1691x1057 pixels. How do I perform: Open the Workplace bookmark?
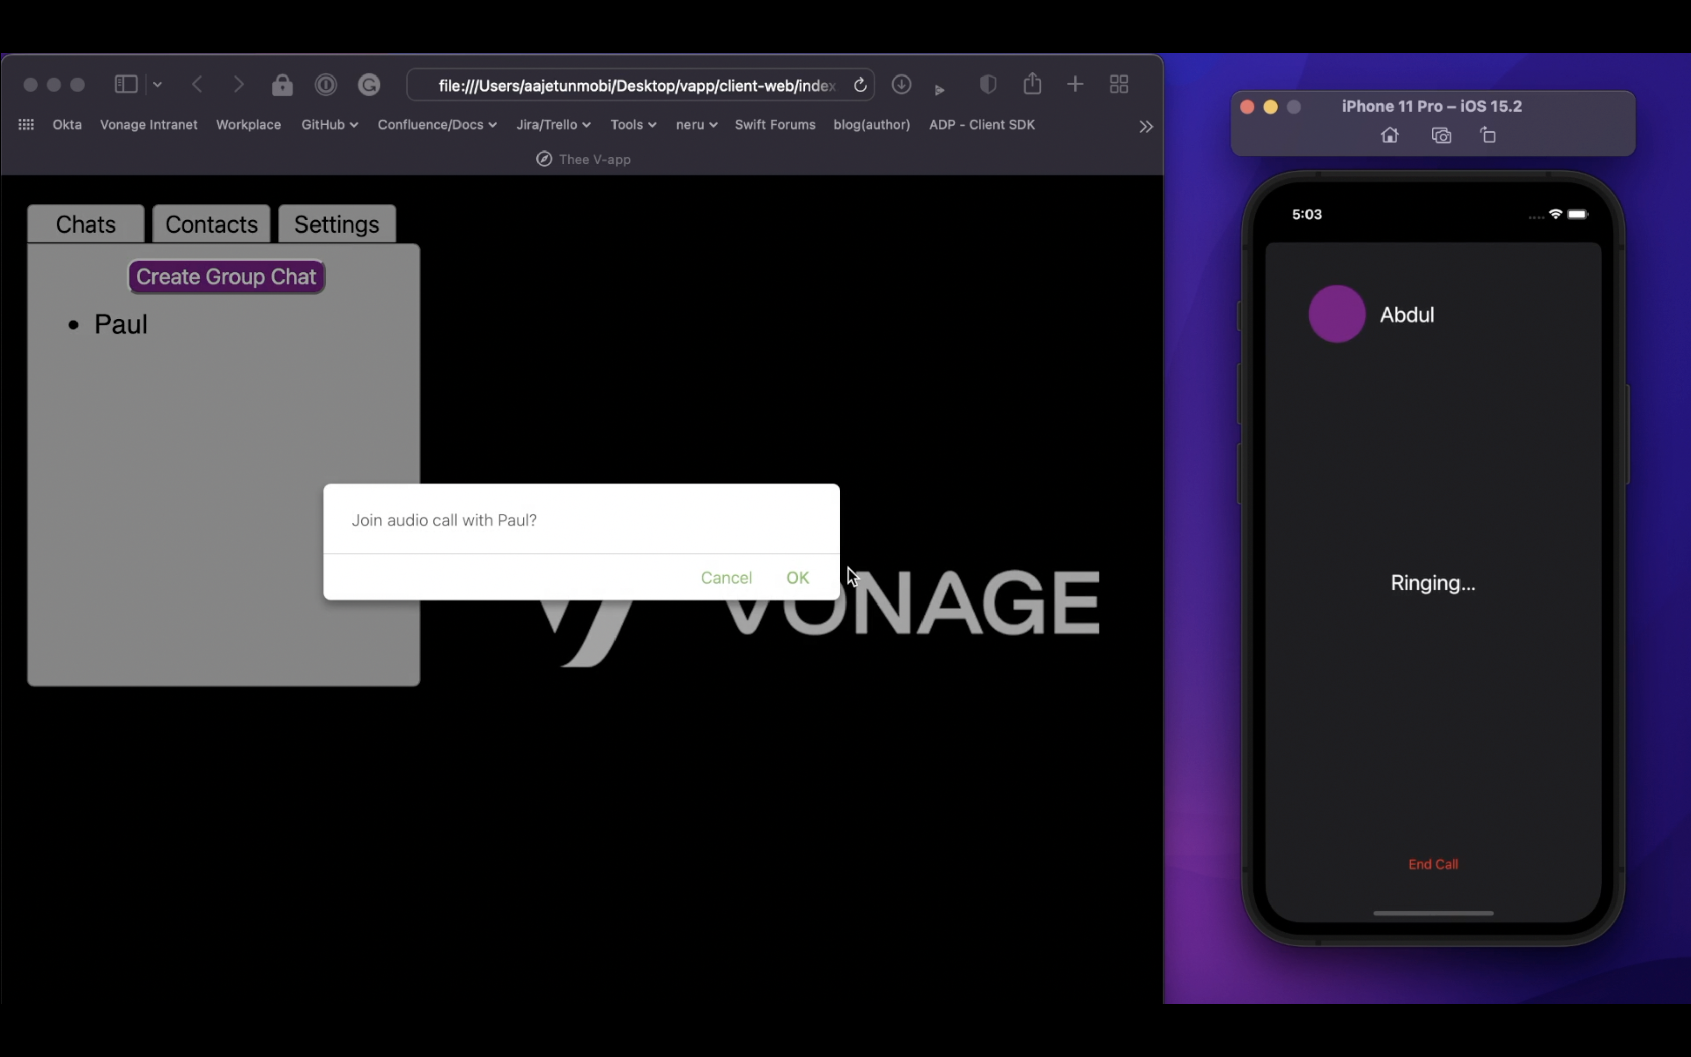tap(249, 124)
